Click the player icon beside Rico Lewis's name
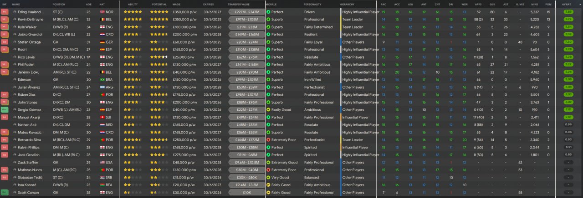Screen dimensions: 583x198 (15, 57)
